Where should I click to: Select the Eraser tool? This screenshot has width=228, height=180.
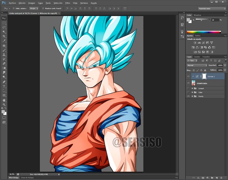pos(4,64)
